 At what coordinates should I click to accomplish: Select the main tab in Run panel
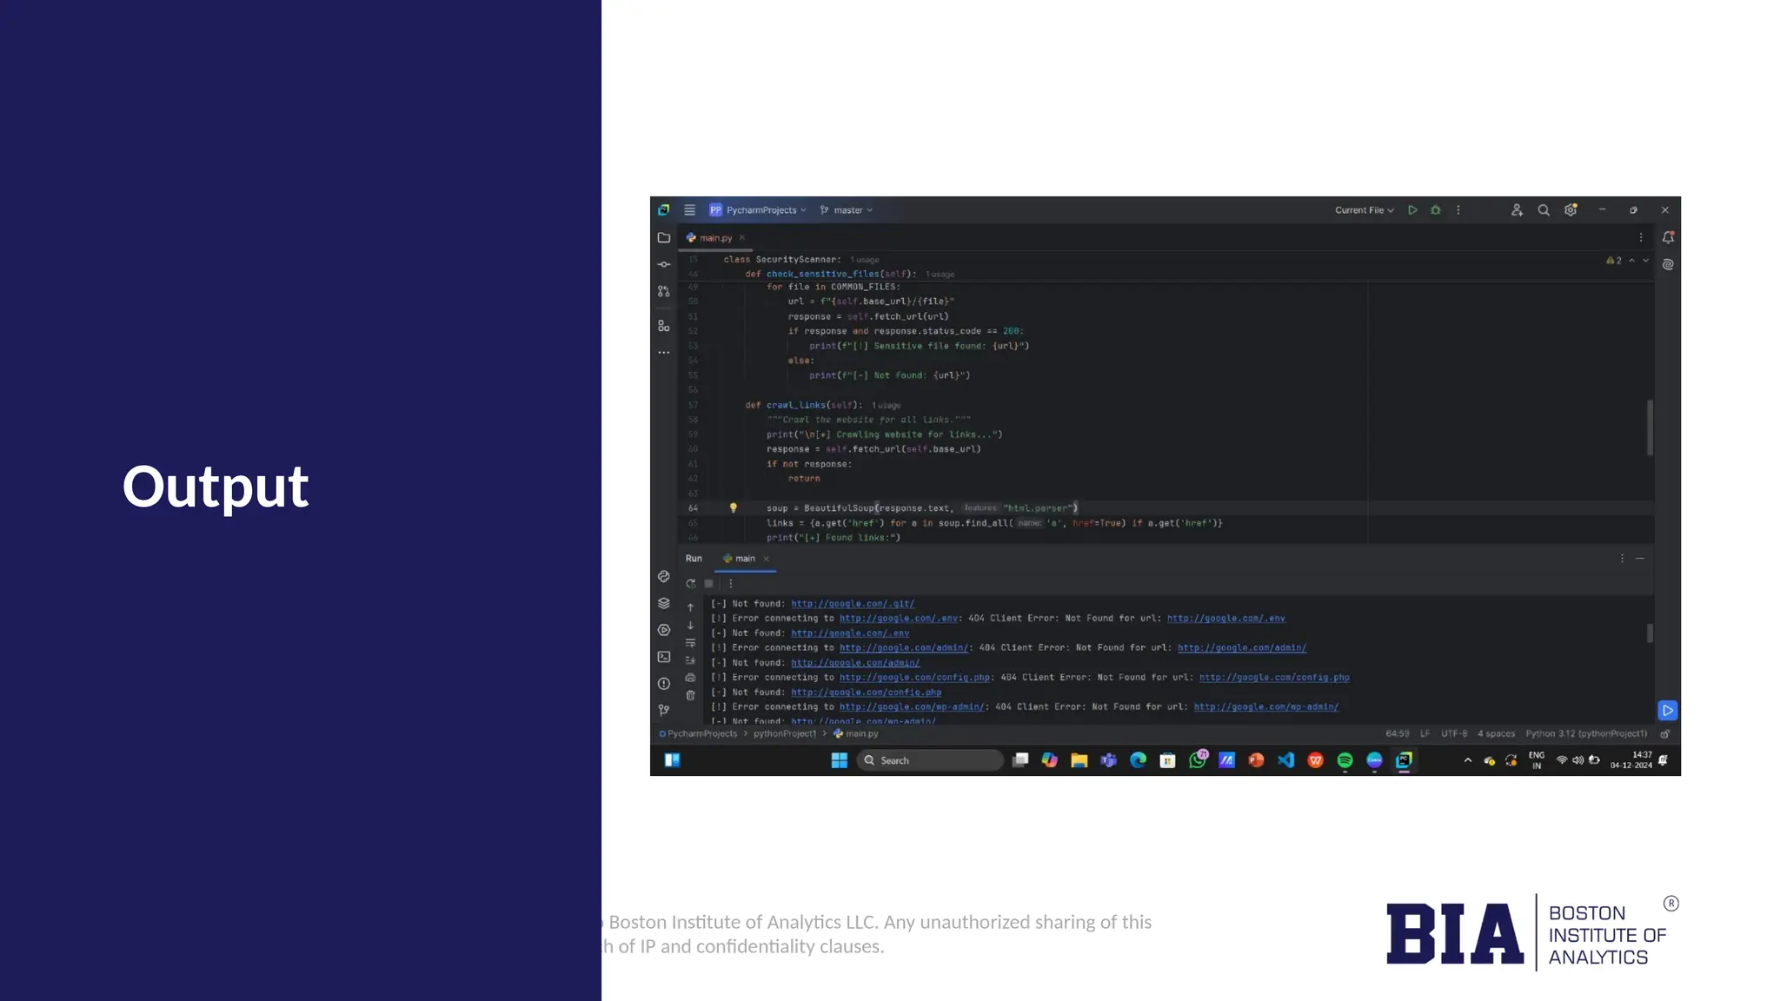click(x=744, y=559)
